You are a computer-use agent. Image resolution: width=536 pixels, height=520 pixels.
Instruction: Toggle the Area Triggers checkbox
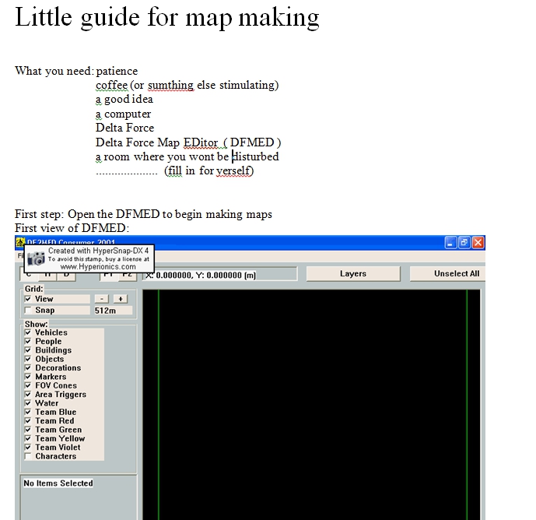[28, 394]
